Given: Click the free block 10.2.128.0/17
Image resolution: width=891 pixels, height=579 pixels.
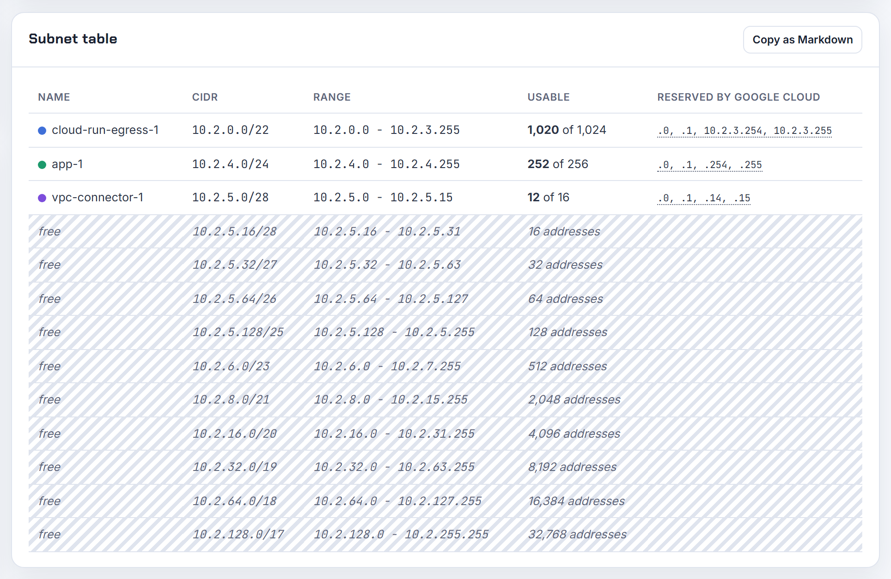Looking at the screenshot, I should 445,535.
